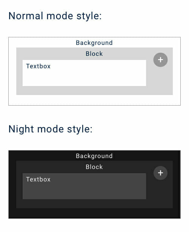The image size is (189, 232).
Task: Click the 'Textbox' text in night mode
Action: click(38, 179)
